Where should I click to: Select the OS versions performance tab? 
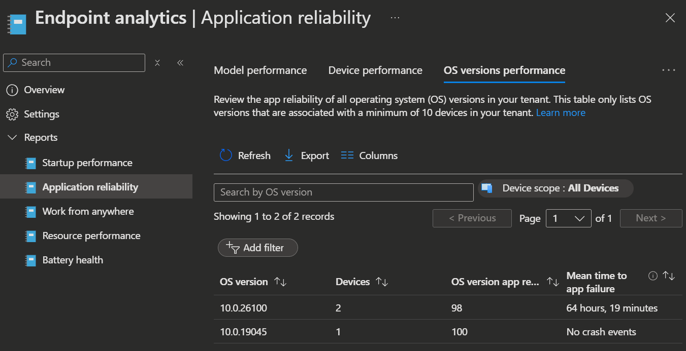[x=504, y=70]
